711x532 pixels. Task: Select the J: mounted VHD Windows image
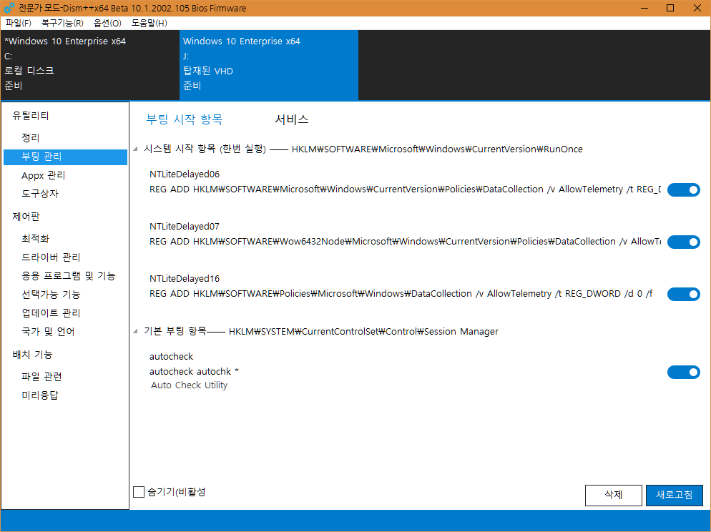click(269, 65)
